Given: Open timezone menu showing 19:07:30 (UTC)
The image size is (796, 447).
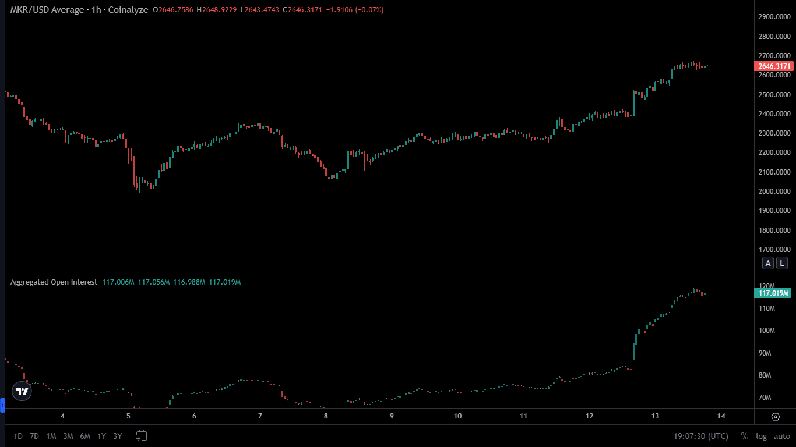Looking at the screenshot, I should click(x=701, y=436).
